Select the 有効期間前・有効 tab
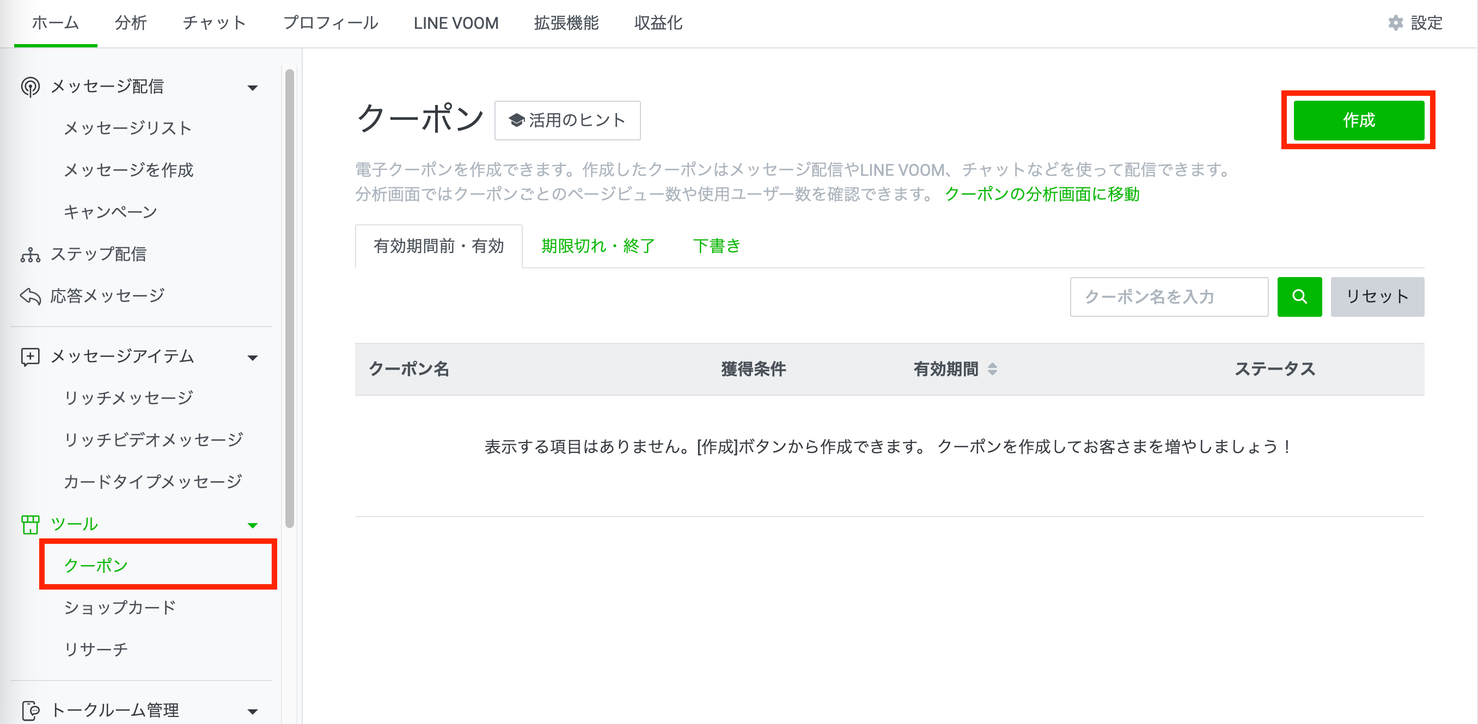This screenshot has height=724, width=1478. [439, 246]
